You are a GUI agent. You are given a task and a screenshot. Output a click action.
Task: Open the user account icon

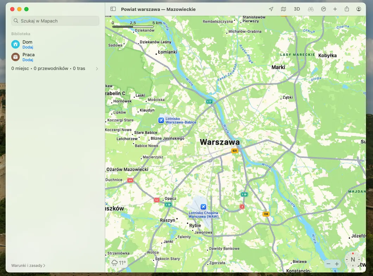(x=359, y=9)
